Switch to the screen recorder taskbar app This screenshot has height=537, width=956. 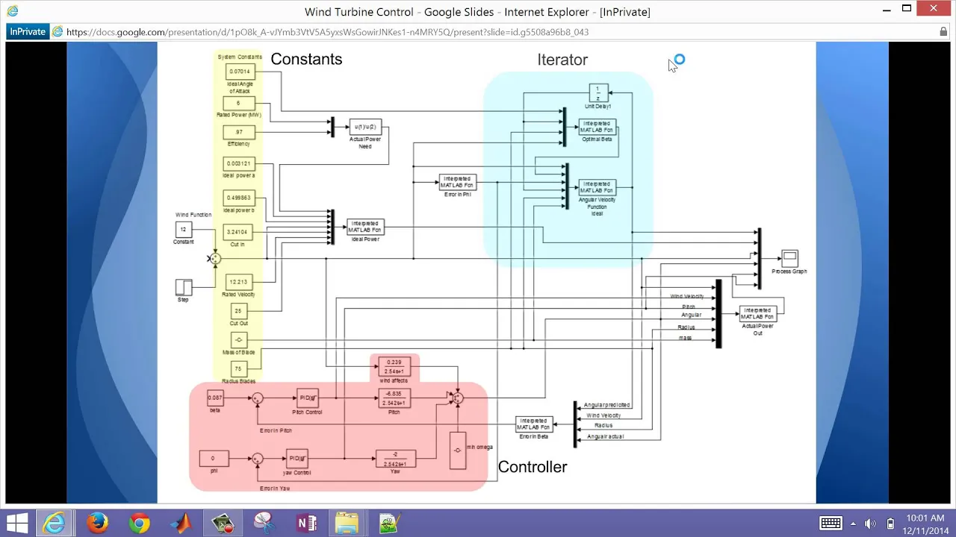pyautogui.click(x=223, y=523)
